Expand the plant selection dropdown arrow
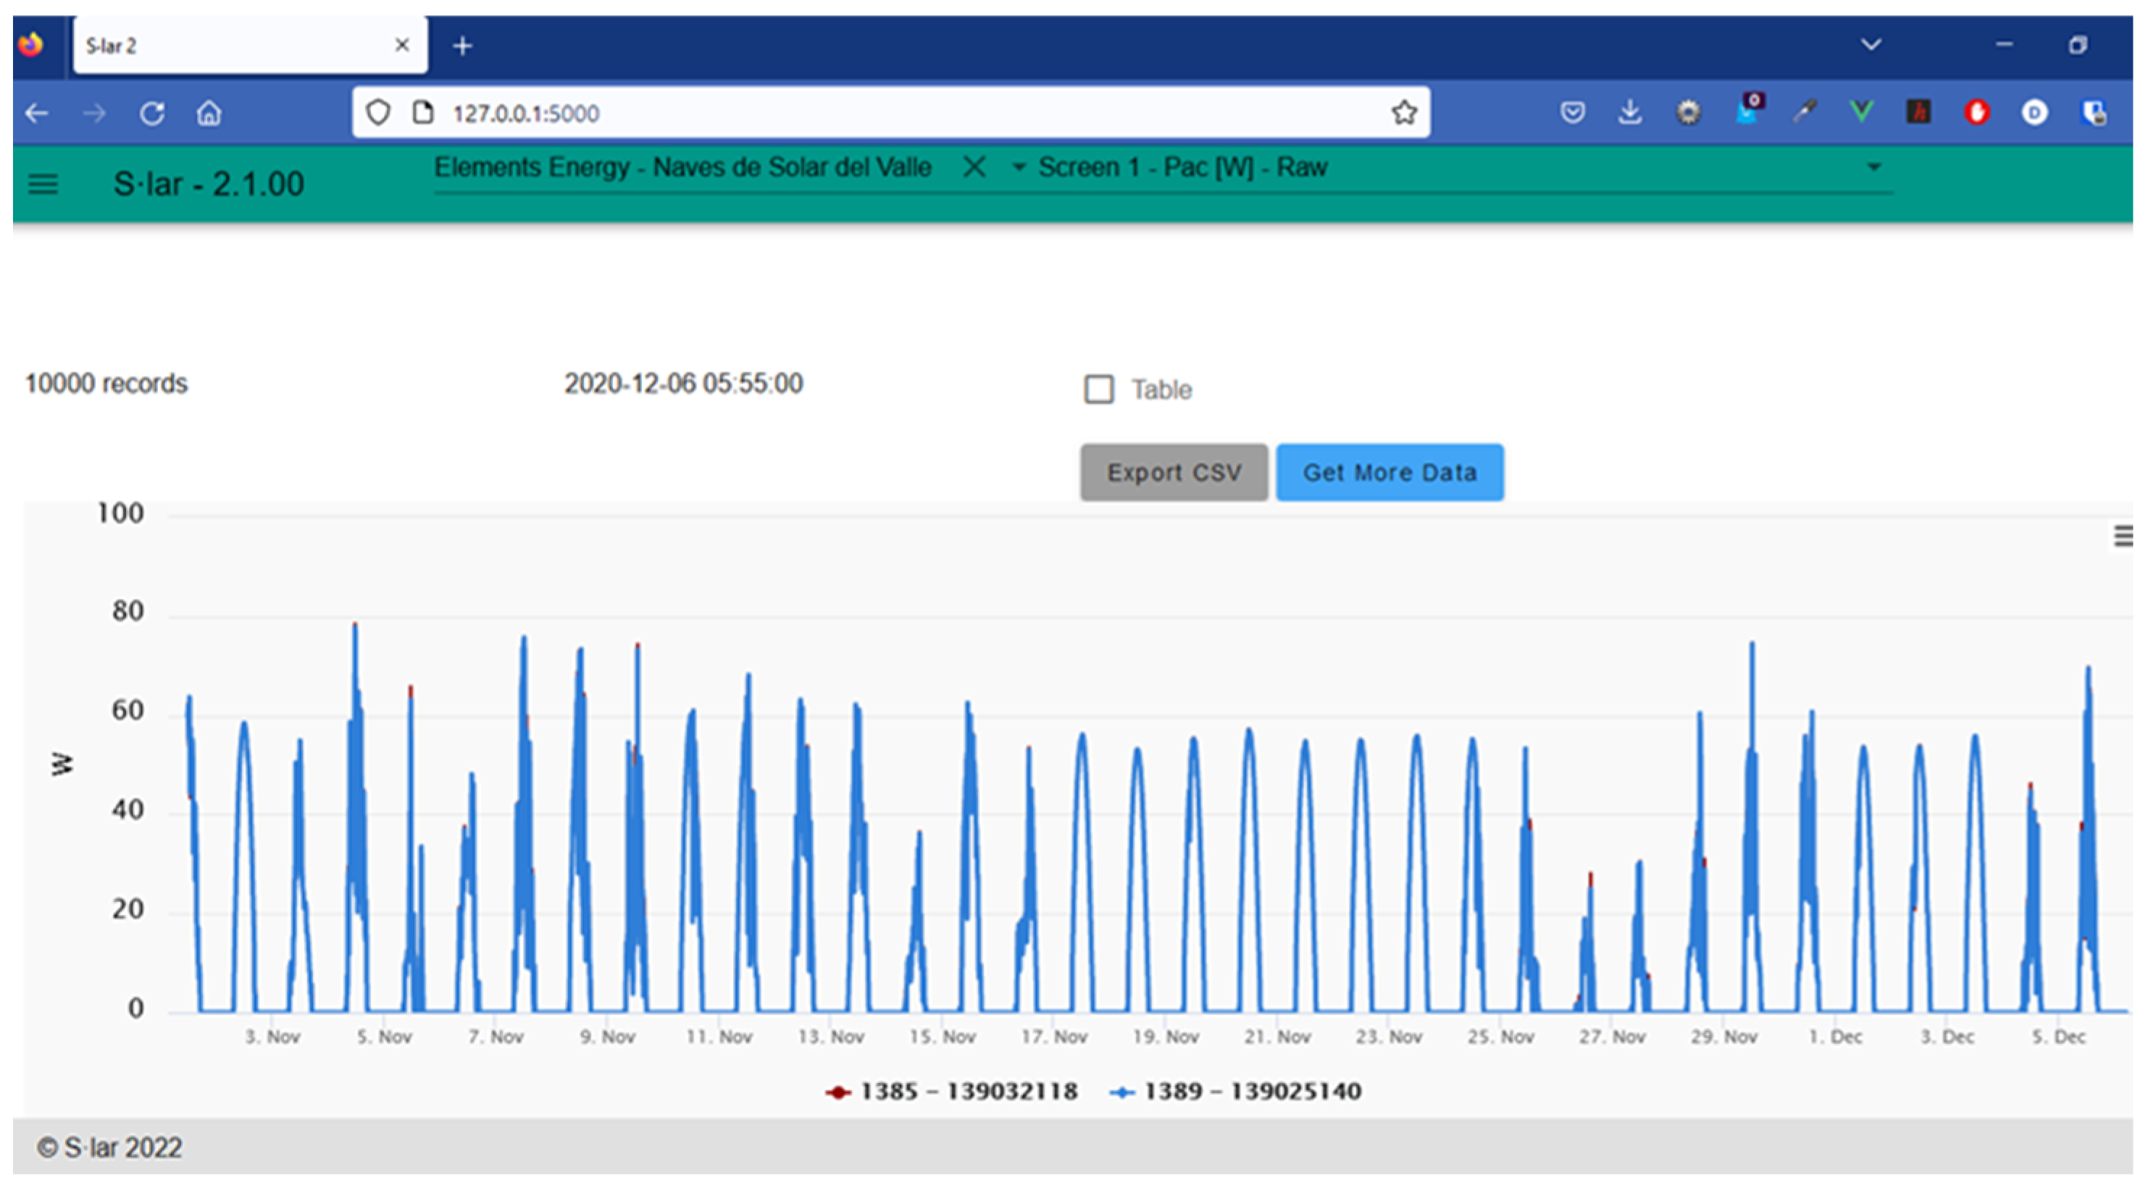 [1018, 167]
